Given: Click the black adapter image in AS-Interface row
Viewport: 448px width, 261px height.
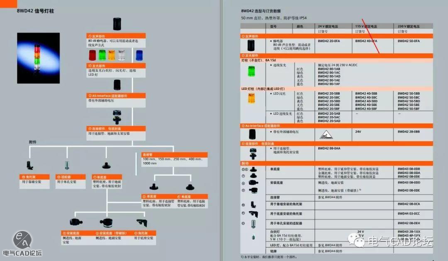Looking at the screenshot, I should coord(252,134).
